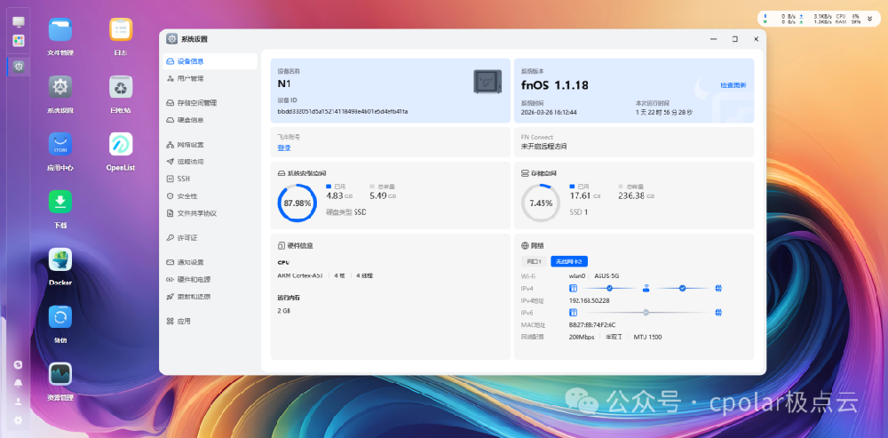Open 更新和还原 in the sidebar
This screenshot has height=438, width=888.
coord(210,297)
